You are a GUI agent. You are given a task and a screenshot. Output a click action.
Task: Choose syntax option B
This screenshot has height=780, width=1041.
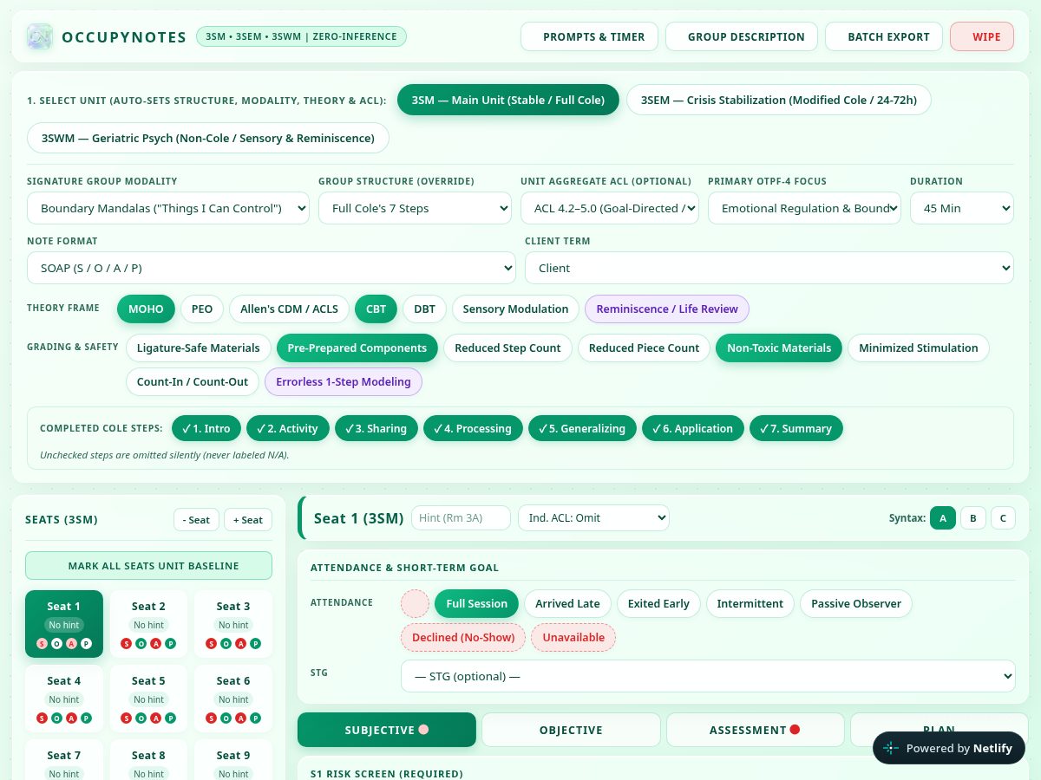[972, 518]
